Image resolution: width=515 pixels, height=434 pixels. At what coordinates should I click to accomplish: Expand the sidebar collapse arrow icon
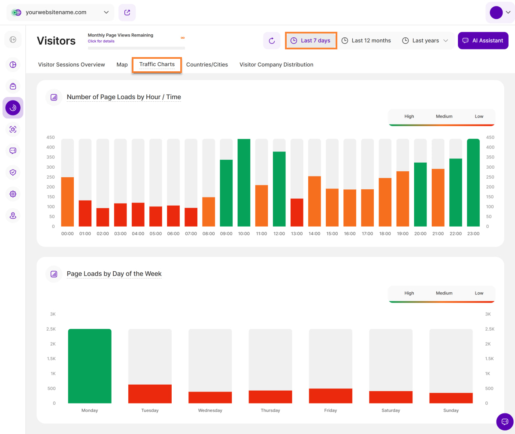pyautogui.click(x=13, y=39)
